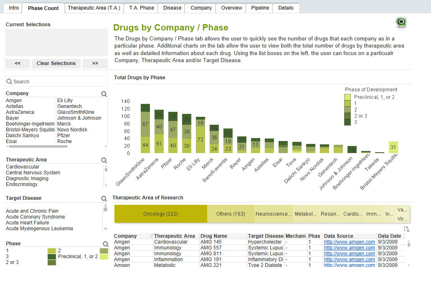431x297 pixels.
Task: Open amgen.com link for AMG 557
Action: tap(350, 248)
